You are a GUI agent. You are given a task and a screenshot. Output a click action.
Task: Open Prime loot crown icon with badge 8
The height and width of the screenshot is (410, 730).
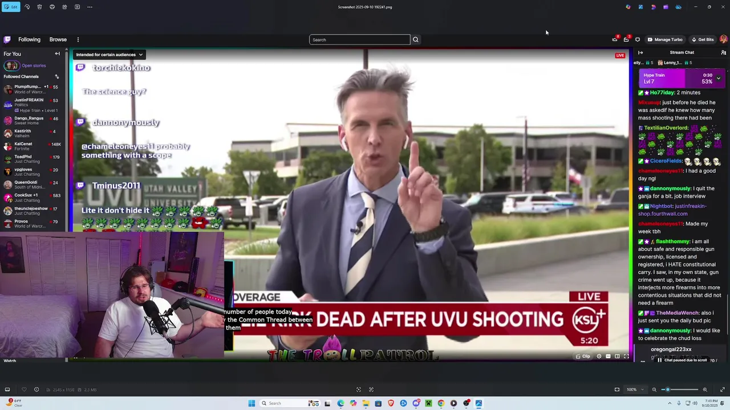click(615, 39)
